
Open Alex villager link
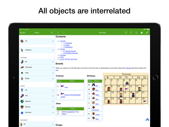(x=97, y=99)
